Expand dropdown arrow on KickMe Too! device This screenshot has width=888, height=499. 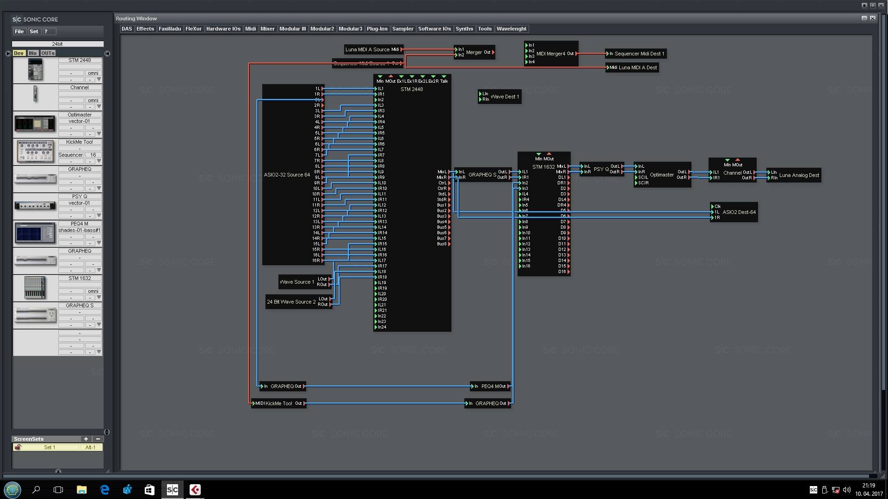pyautogui.click(x=99, y=161)
